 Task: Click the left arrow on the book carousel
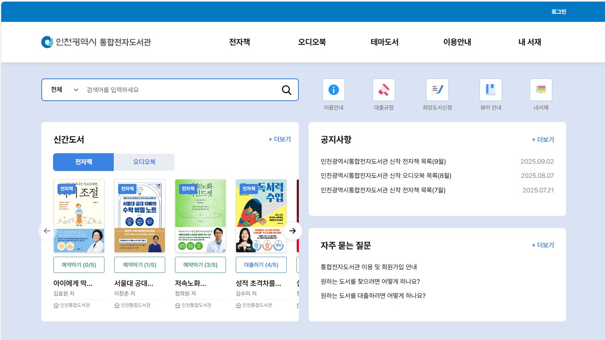click(47, 230)
